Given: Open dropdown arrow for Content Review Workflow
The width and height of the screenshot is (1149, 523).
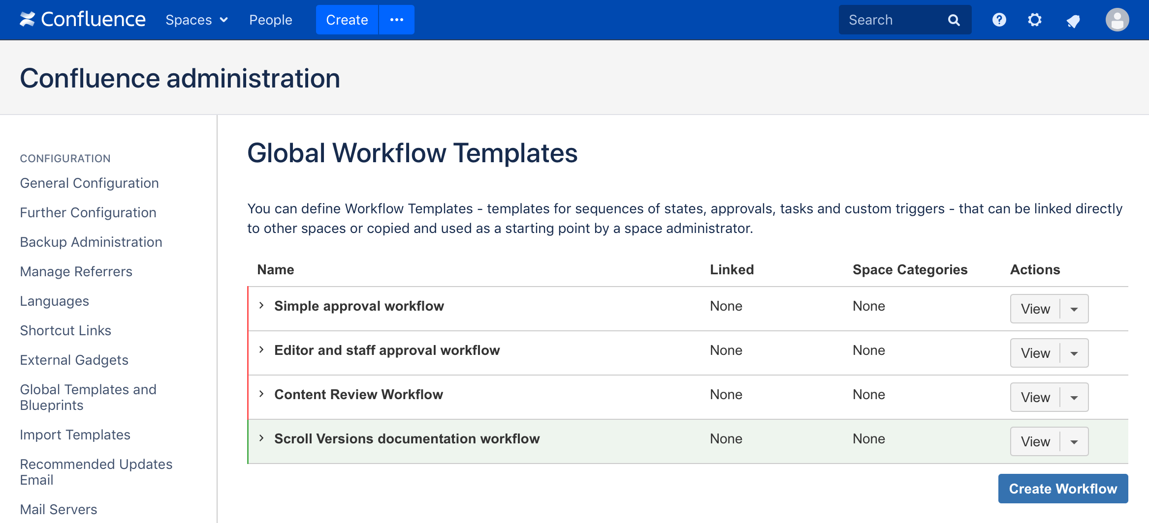Looking at the screenshot, I should coord(1074,398).
